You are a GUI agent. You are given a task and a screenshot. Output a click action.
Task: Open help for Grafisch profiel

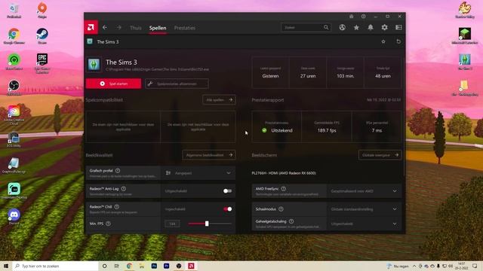coord(118,171)
